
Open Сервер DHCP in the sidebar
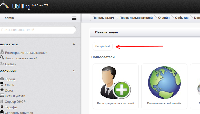pyautogui.click(x=15, y=102)
